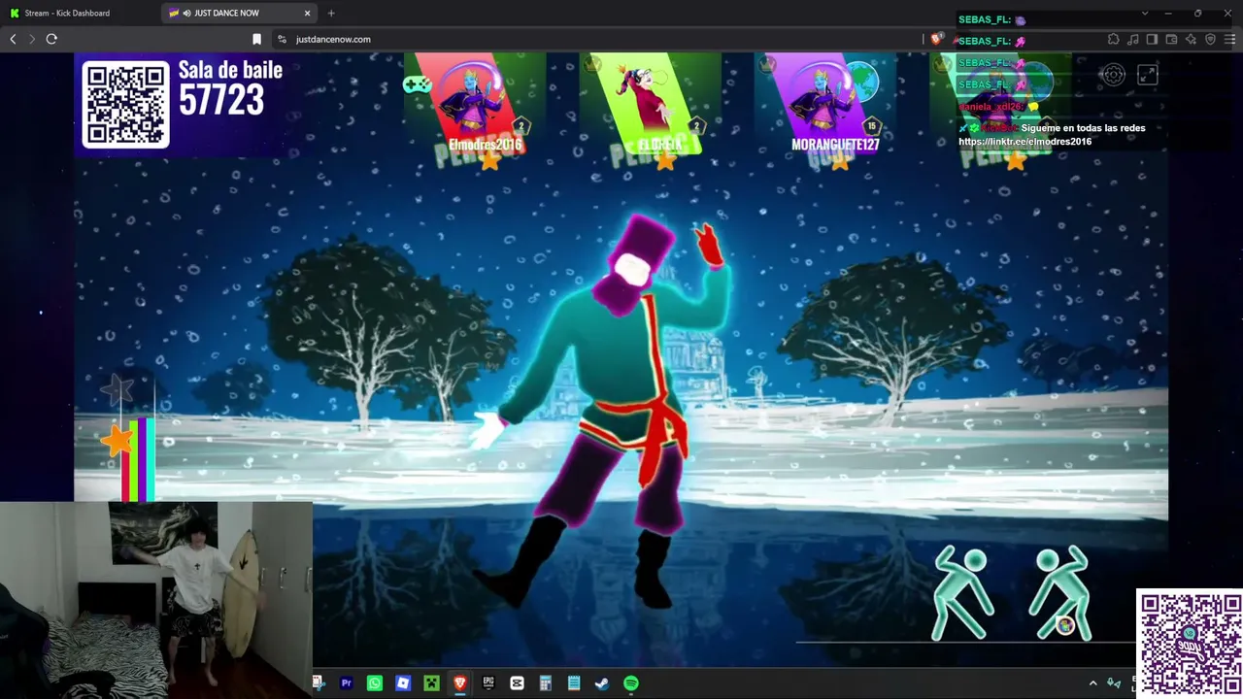Open the VPN shield icon in the toolbar
The height and width of the screenshot is (699, 1243).
1210,39
